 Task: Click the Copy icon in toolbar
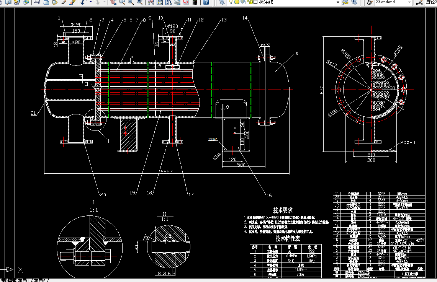[46, 2]
